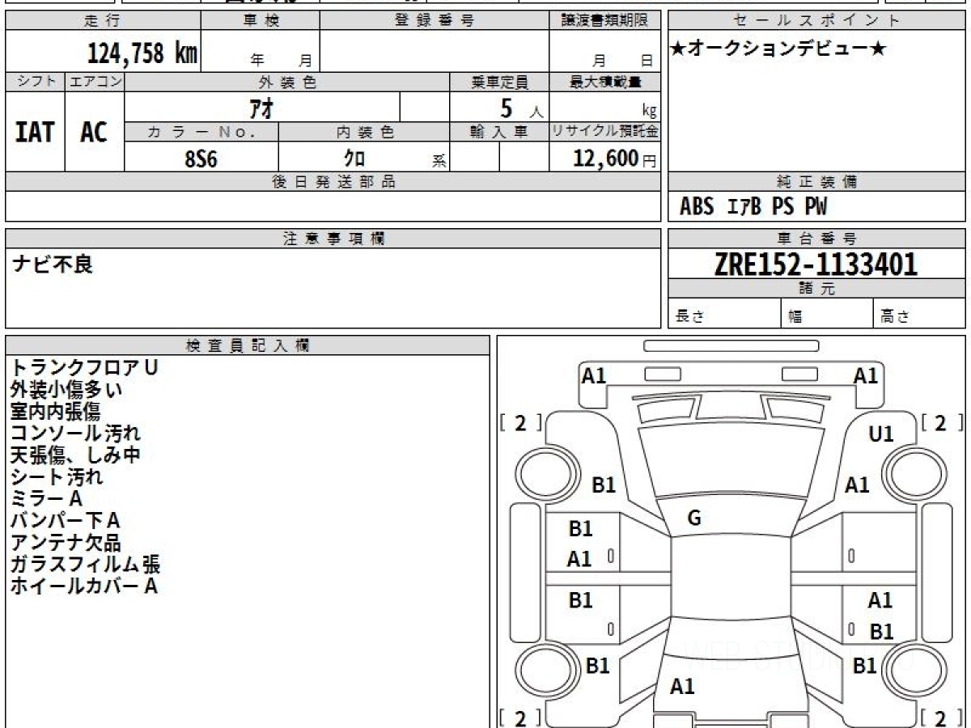Select the 天張傷、しみ中 note line
The image size is (971, 728).
(75, 455)
